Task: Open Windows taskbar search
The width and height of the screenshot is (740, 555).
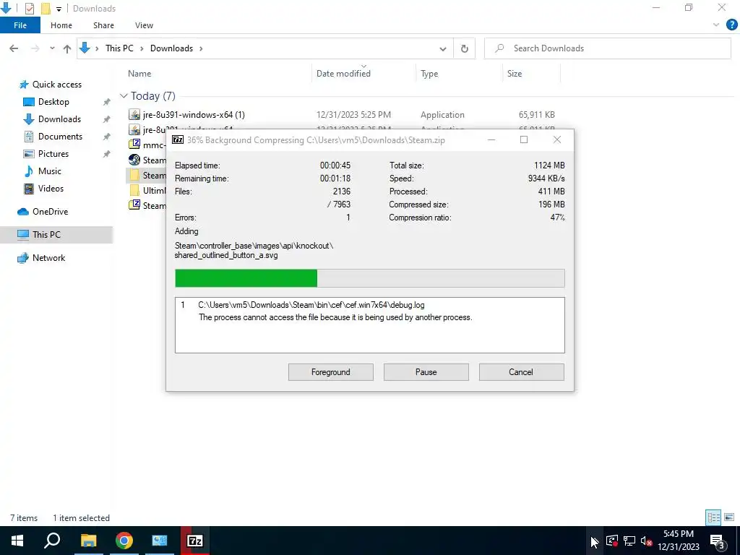Action: pos(52,541)
